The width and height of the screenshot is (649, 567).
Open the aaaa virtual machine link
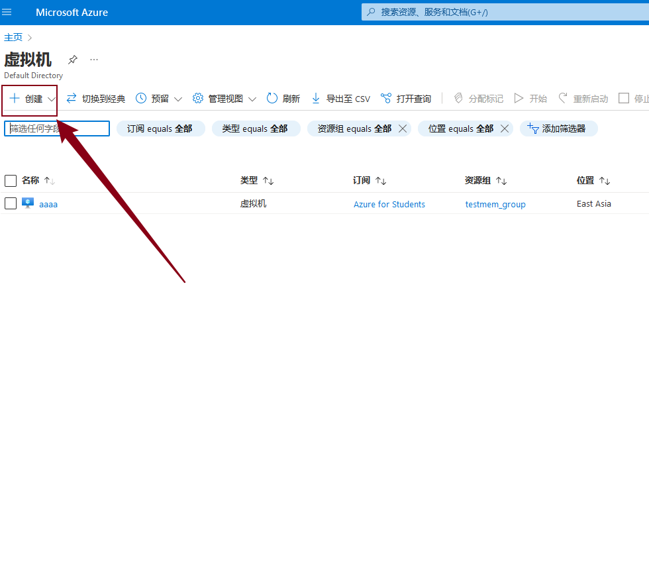pyautogui.click(x=48, y=204)
